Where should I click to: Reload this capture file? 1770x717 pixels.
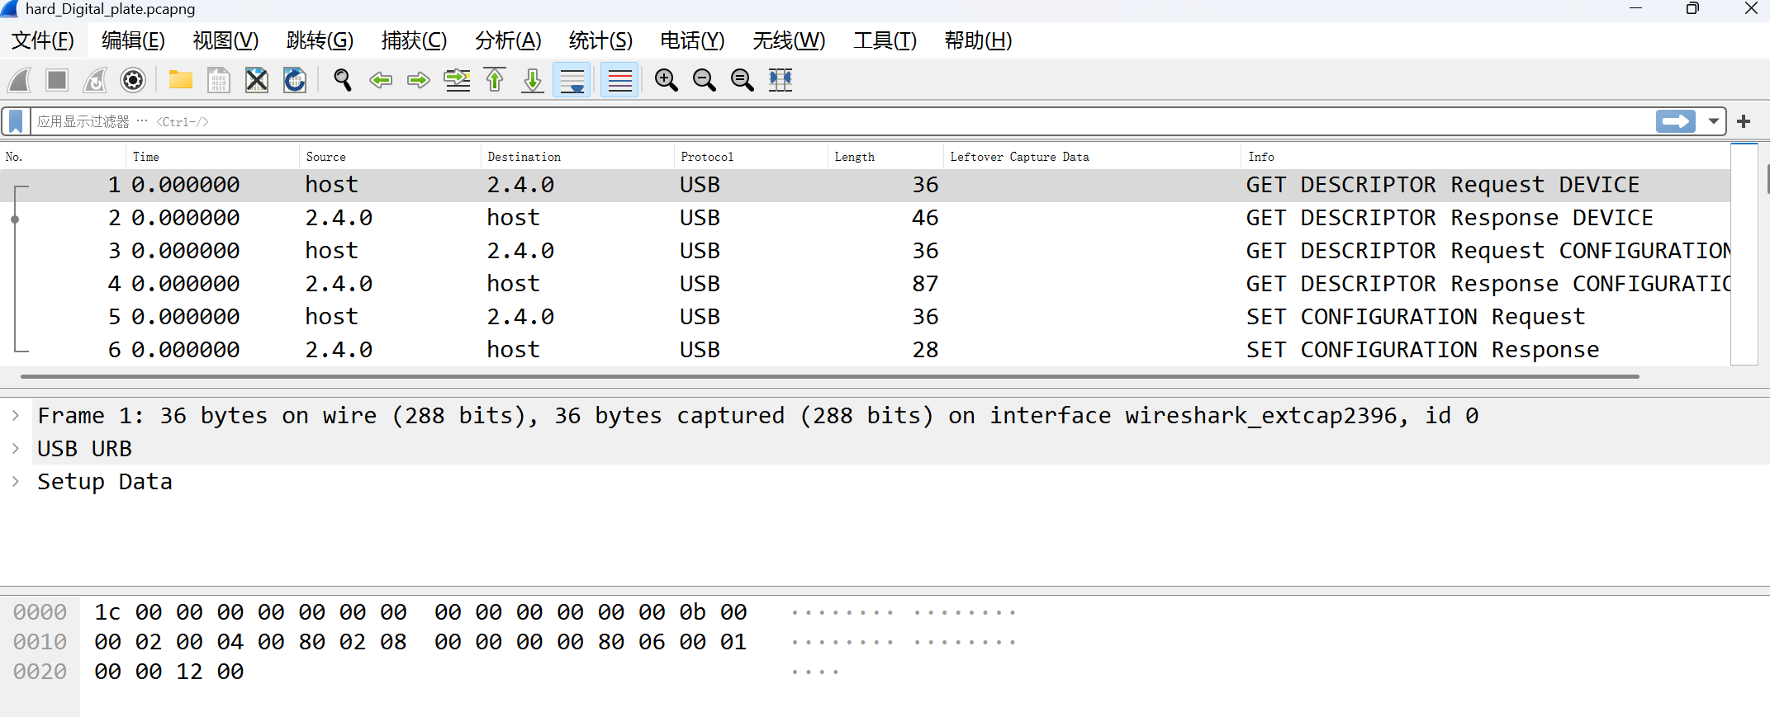coord(295,80)
